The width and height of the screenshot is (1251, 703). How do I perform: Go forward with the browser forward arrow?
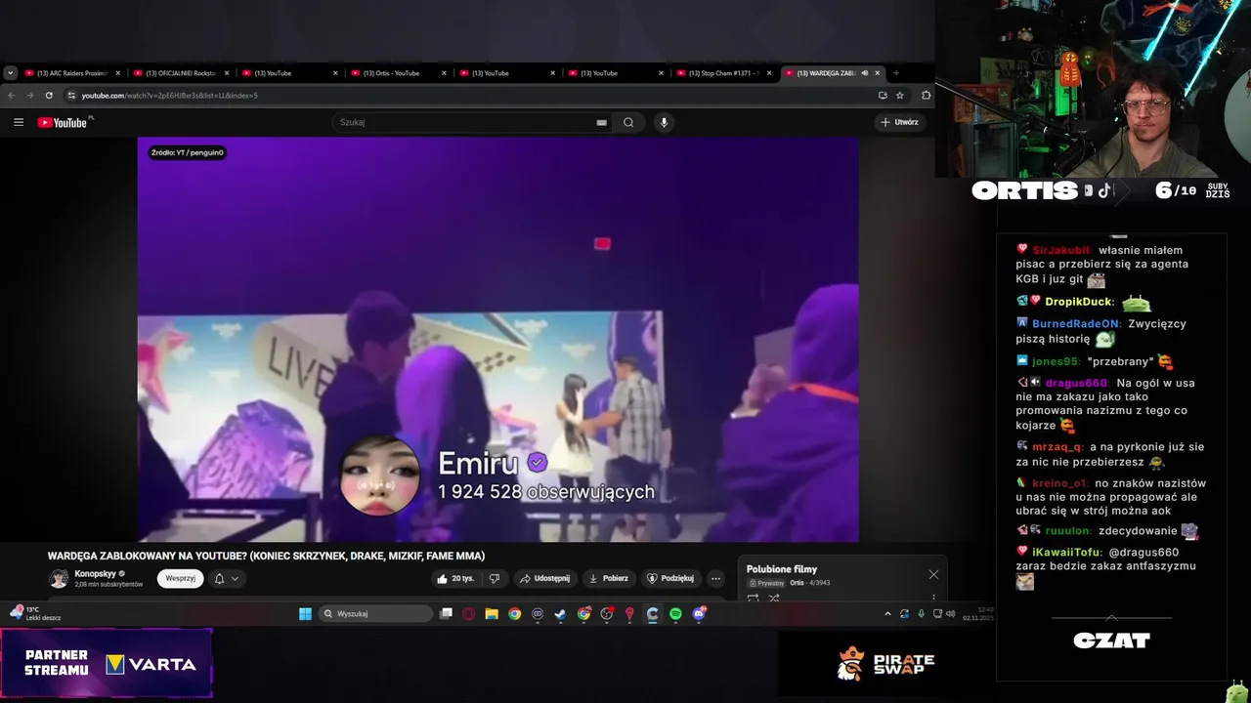click(x=29, y=95)
